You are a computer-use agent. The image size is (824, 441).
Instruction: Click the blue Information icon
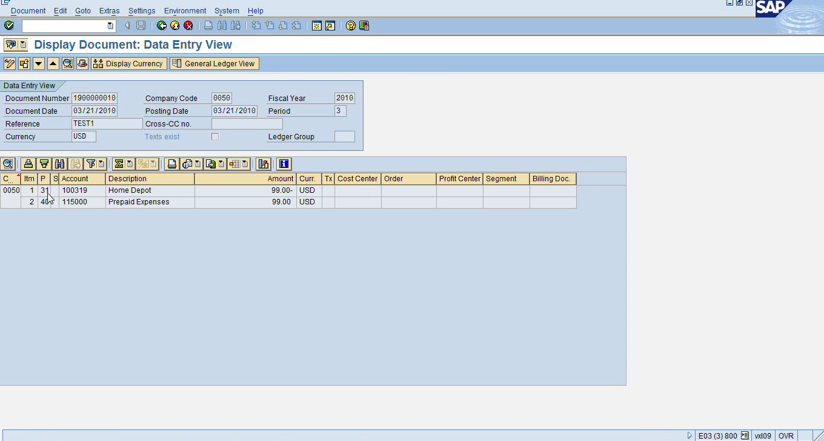click(284, 164)
